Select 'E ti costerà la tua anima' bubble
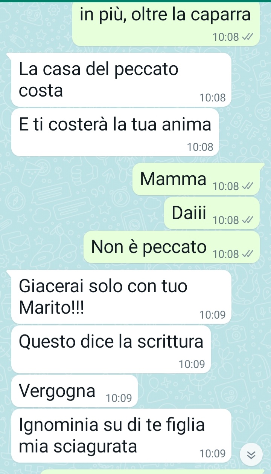This screenshot has width=271, height=474. pos(116,132)
